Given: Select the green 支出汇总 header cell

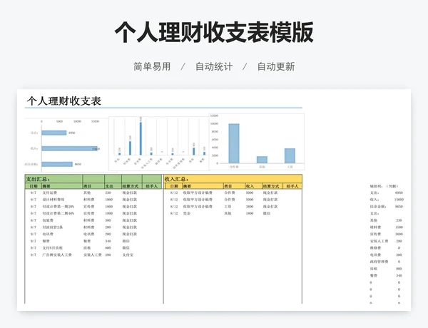Looking at the screenshot, I should (53, 179).
